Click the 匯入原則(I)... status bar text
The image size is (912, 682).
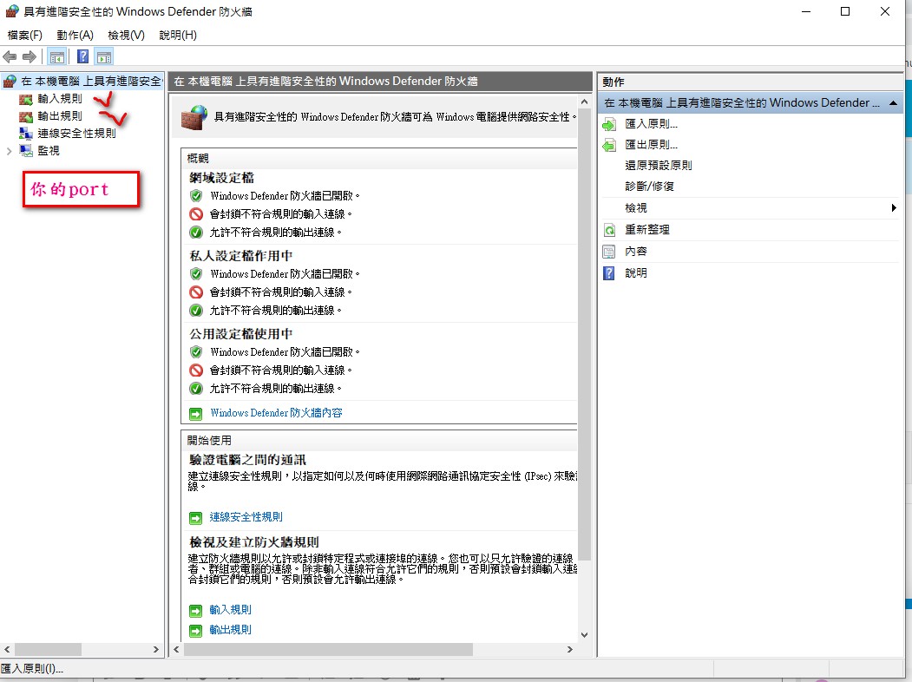click(32, 669)
